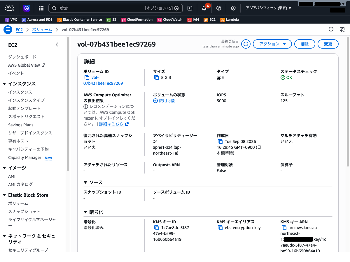Open Savings Plans in the sidebar

pos(21,125)
